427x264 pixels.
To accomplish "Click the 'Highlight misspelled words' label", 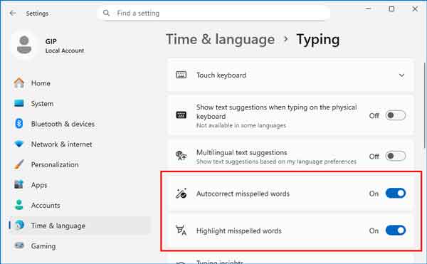I will [239, 231].
